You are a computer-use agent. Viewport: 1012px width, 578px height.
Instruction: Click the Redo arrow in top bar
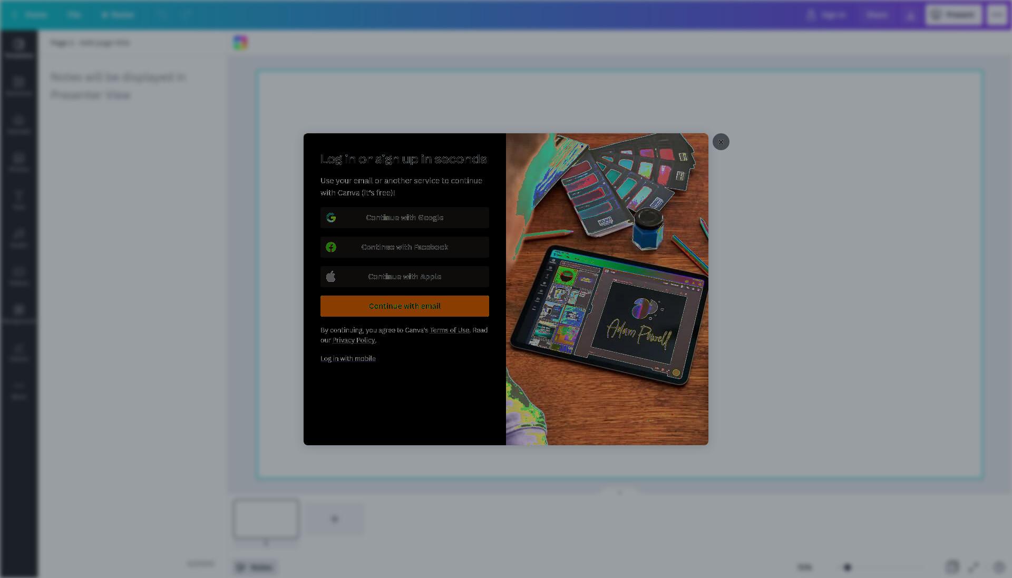(x=186, y=15)
